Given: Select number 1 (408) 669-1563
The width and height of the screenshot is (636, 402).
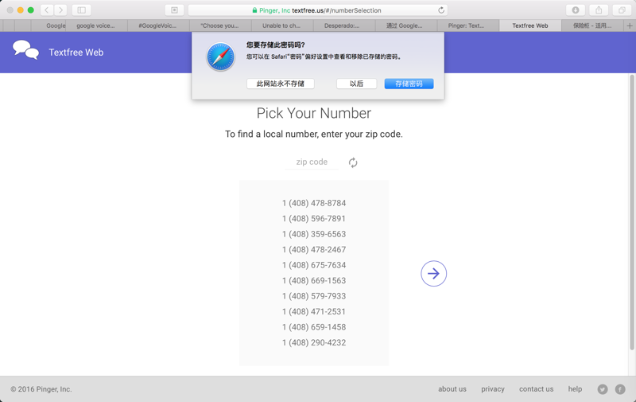Looking at the screenshot, I should [314, 280].
